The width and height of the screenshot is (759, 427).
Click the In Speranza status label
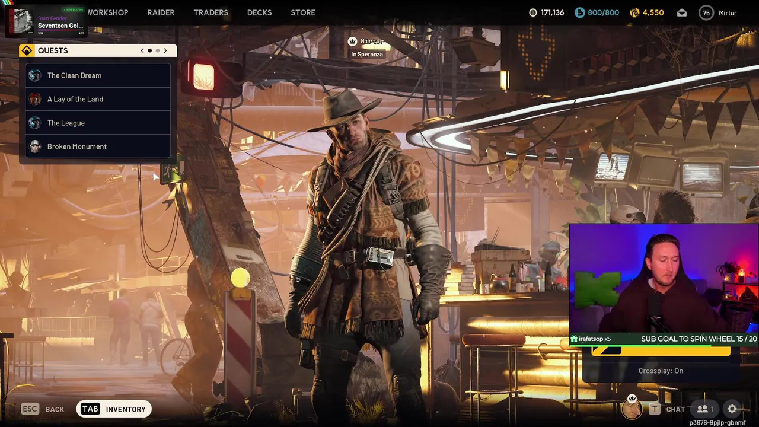pos(367,54)
